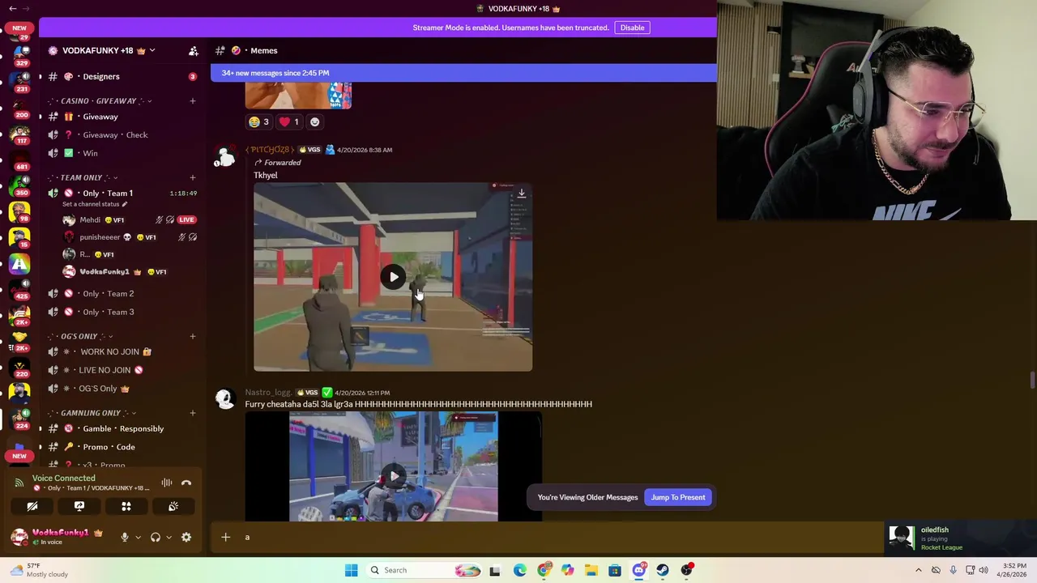Open attachment plus button
The height and width of the screenshot is (583, 1037).
[x=225, y=537]
